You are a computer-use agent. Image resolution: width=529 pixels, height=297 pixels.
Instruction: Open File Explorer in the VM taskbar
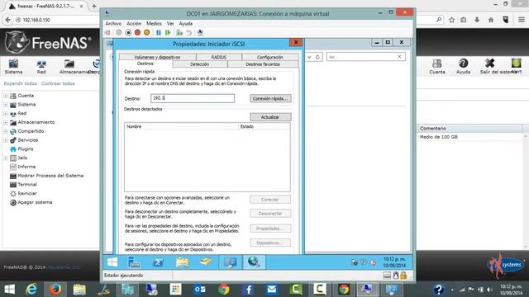tap(182, 262)
